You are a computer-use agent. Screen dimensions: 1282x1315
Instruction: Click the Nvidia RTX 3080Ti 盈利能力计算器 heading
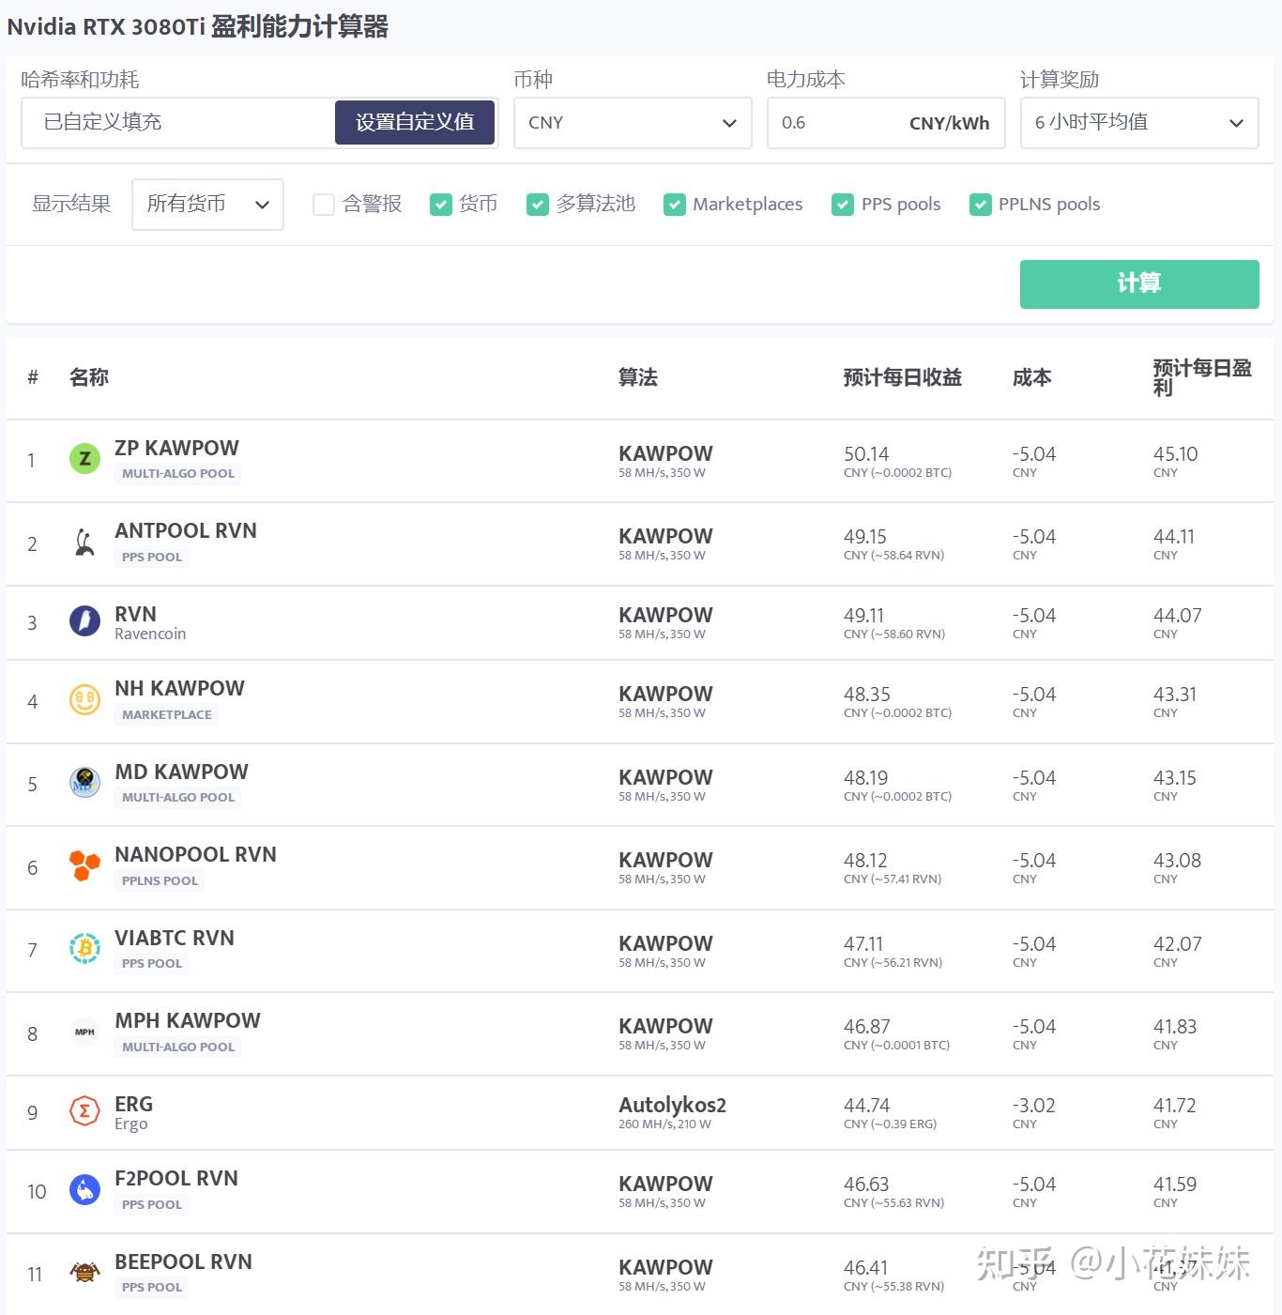point(198,26)
